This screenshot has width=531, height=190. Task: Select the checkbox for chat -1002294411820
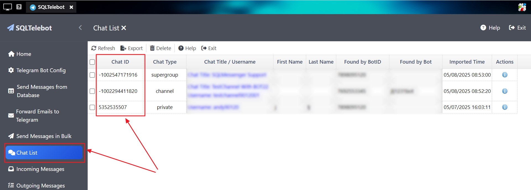pos(92,91)
